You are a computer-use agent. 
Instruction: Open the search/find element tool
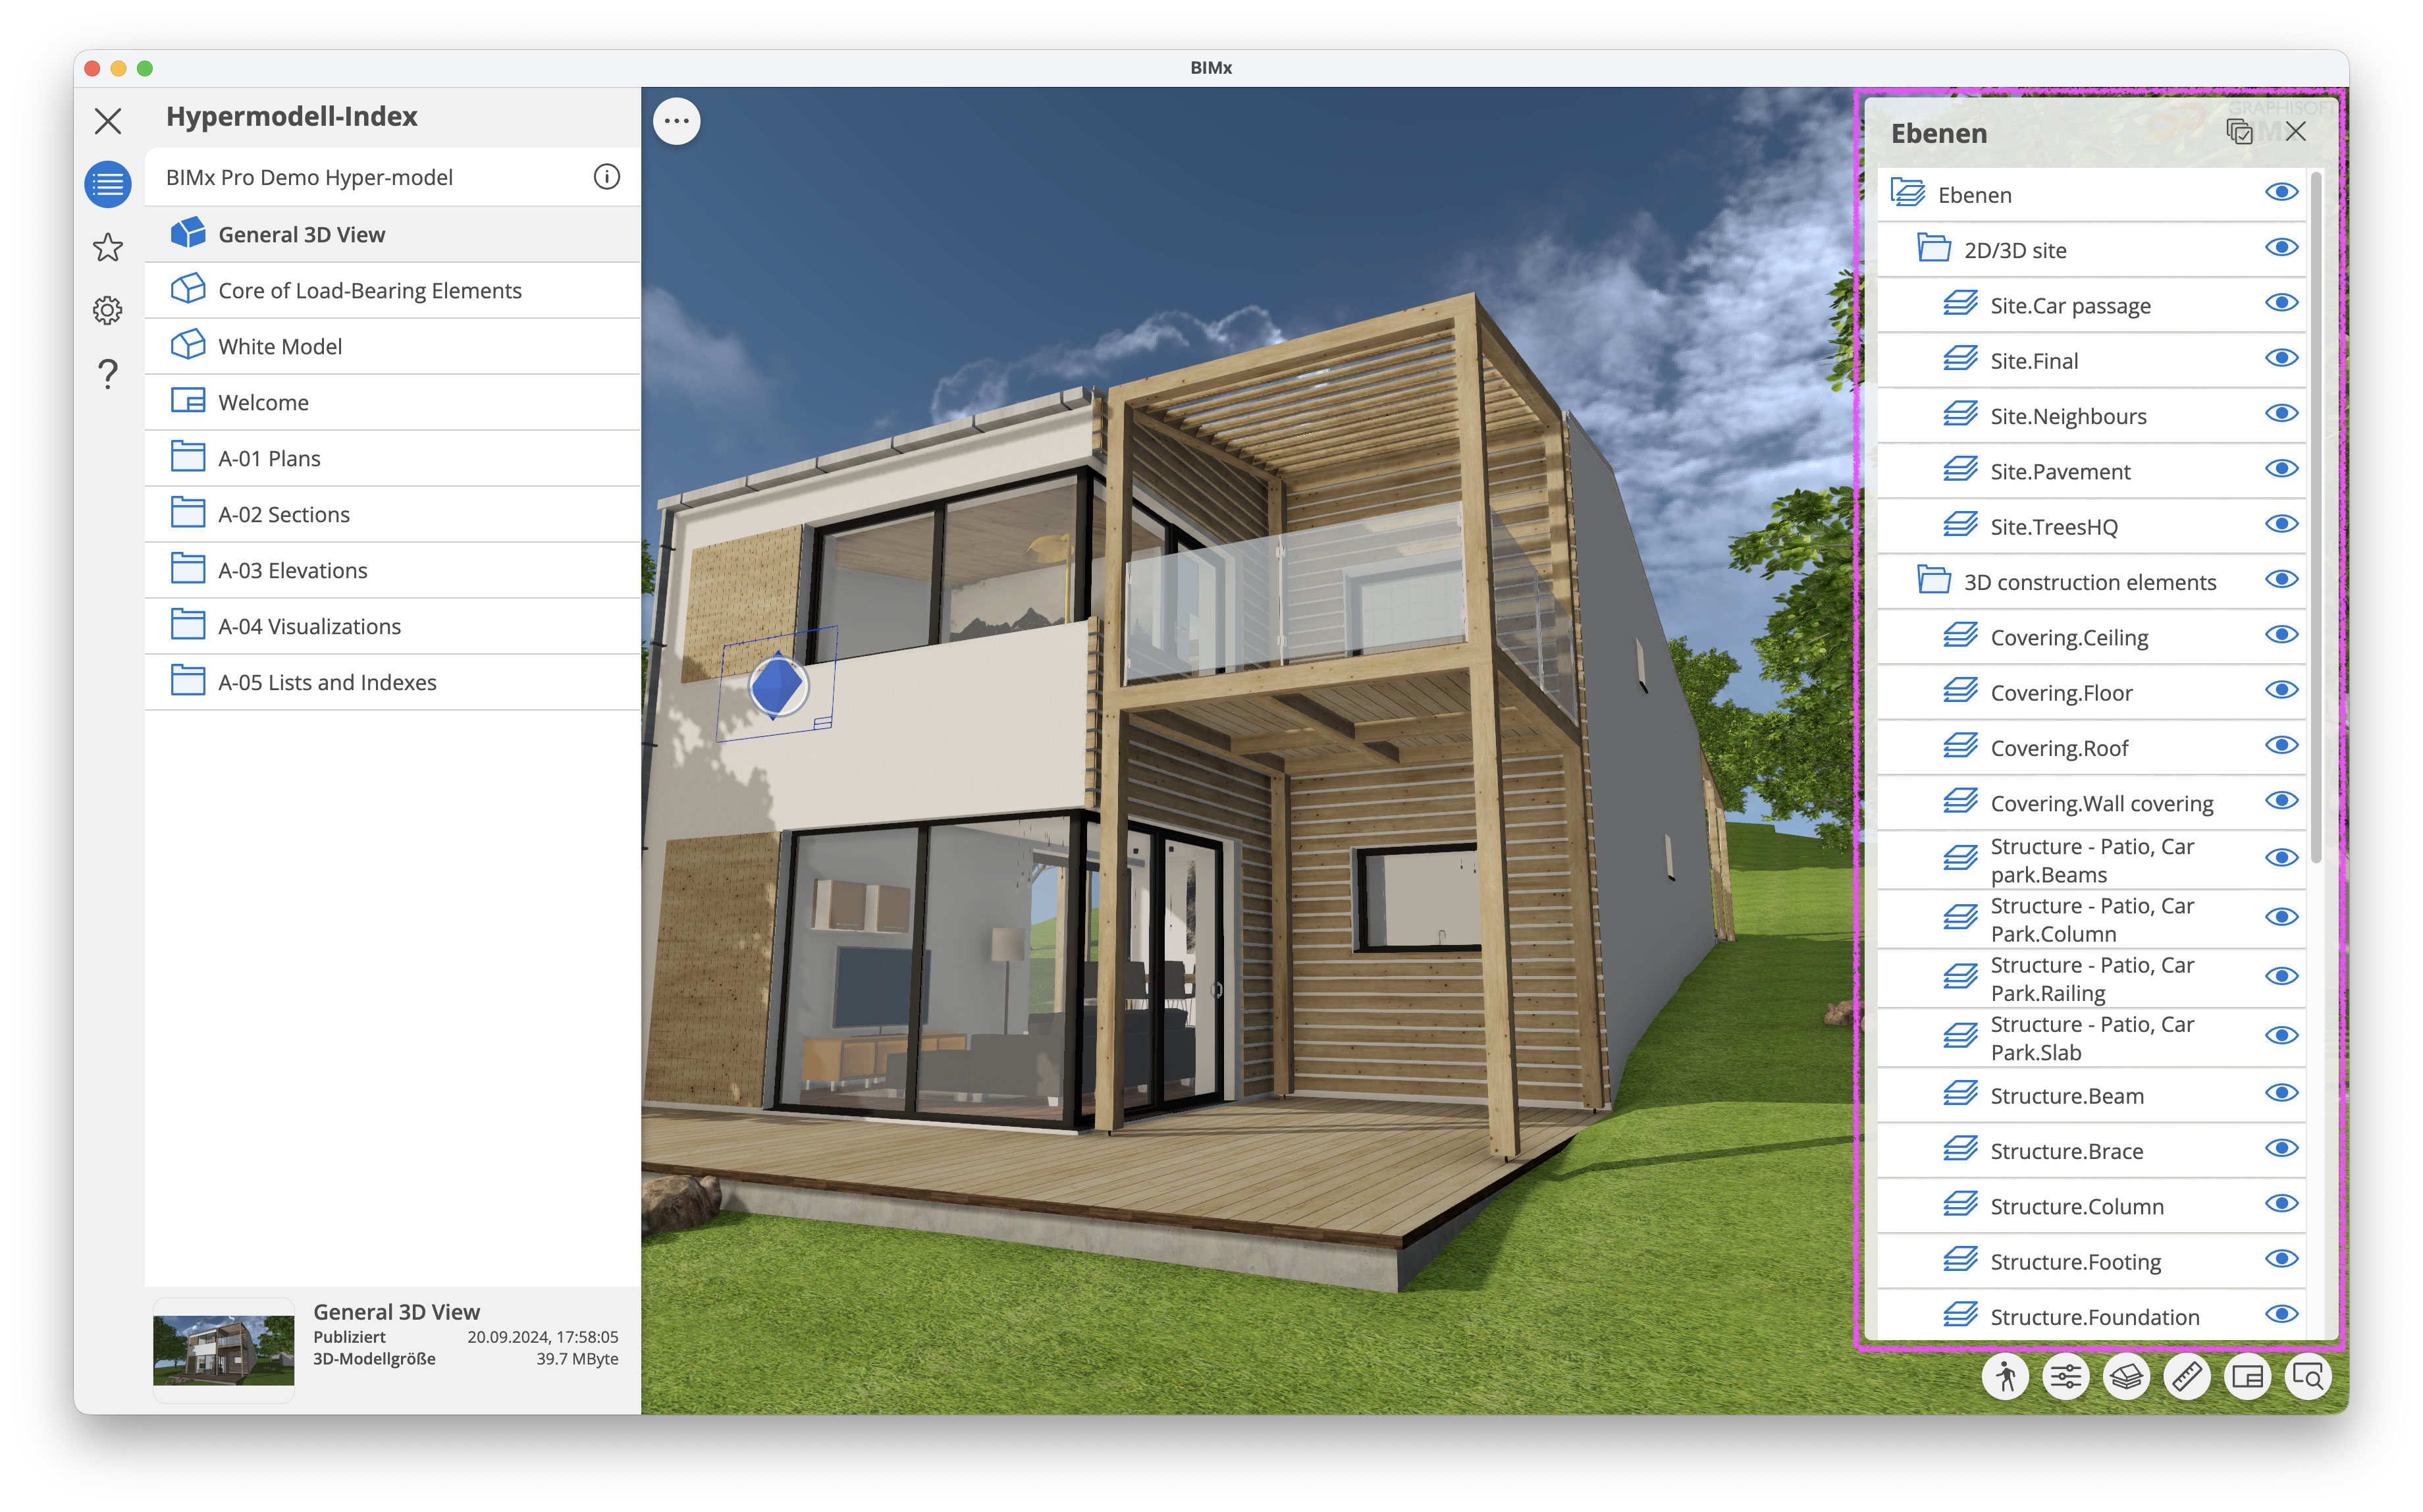click(x=2308, y=1377)
